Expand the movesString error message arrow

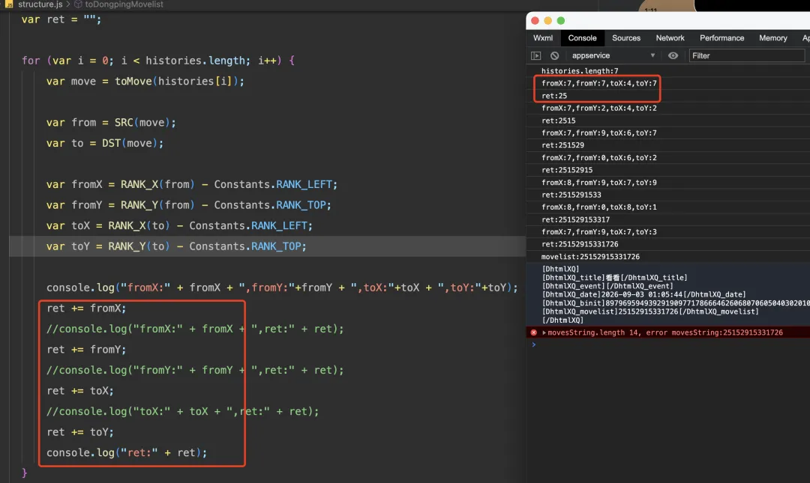[544, 332]
